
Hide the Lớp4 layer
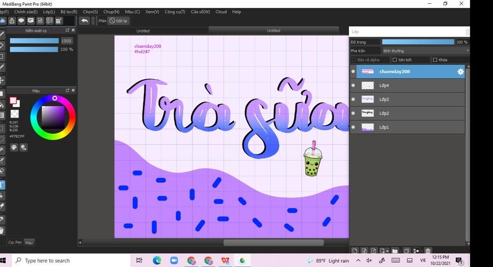(x=353, y=86)
